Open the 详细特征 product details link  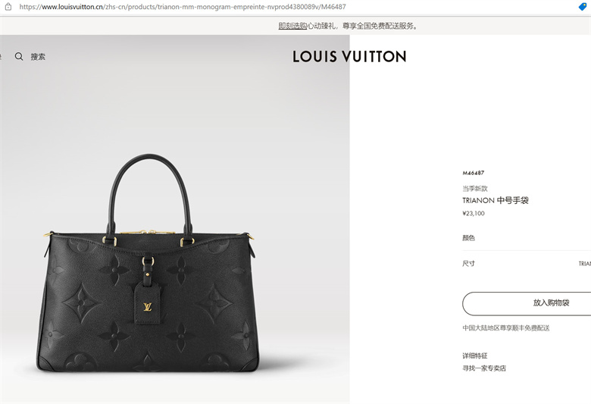pyautogui.click(x=475, y=355)
